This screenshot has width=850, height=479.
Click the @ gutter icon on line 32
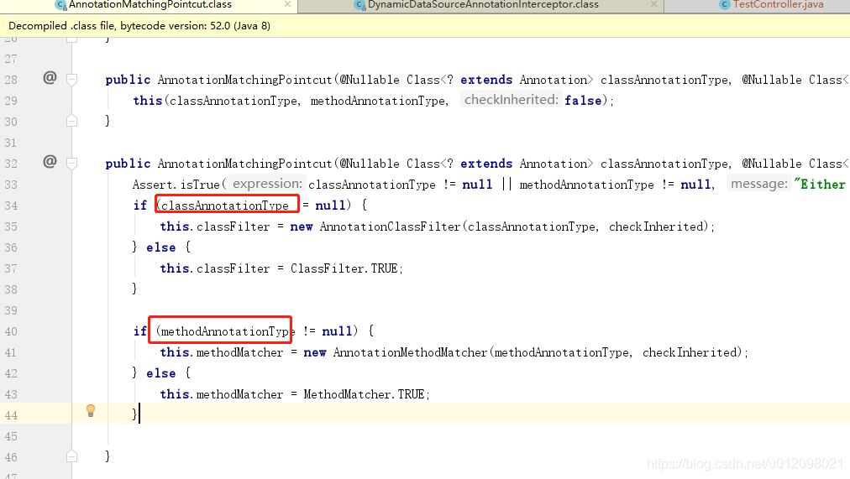(50, 162)
